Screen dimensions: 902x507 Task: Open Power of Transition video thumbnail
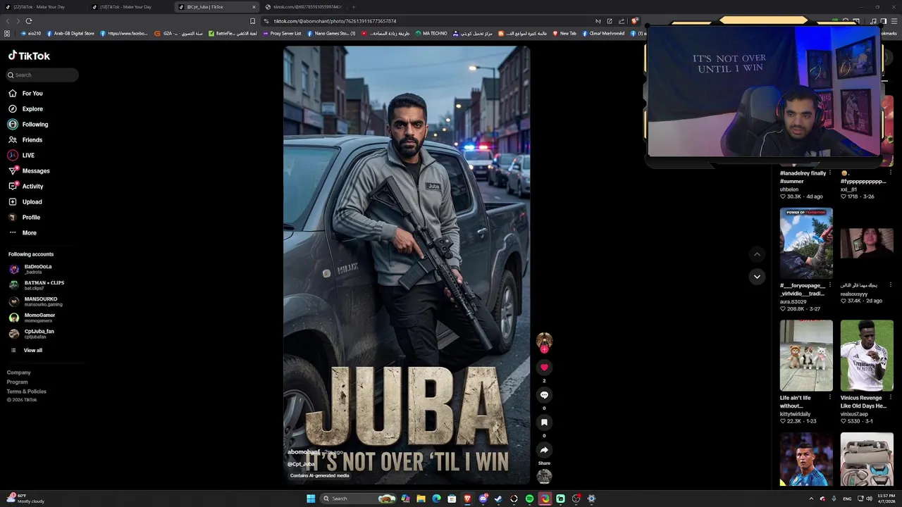(x=806, y=243)
